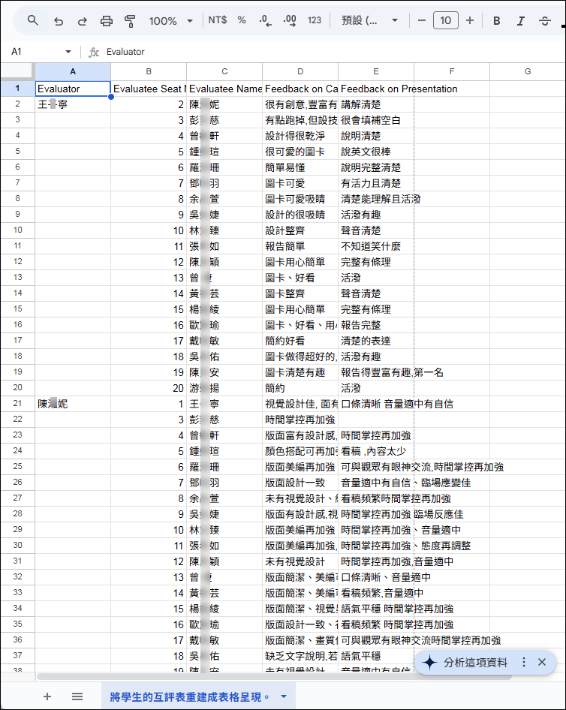Click cell with 看稿 ,內容太少
Screen dimensions: 566x710
tap(376, 451)
